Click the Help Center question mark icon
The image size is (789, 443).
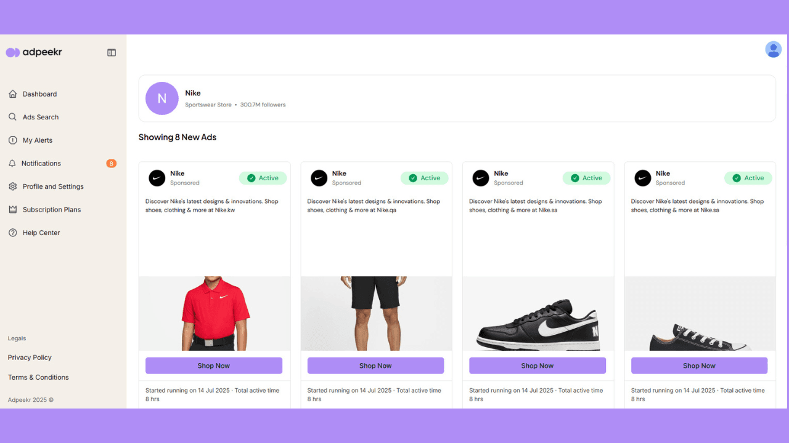click(12, 233)
